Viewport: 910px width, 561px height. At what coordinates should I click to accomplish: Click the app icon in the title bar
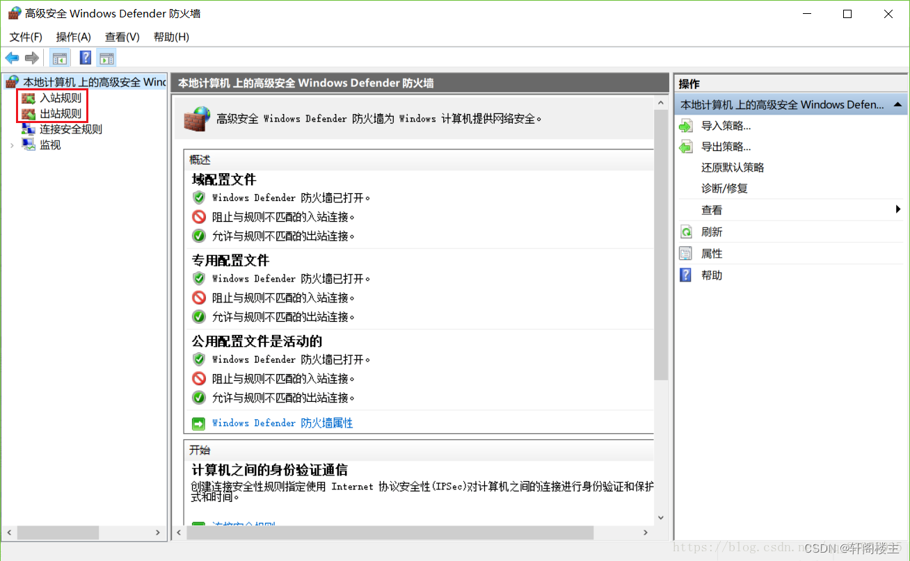point(14,13)
